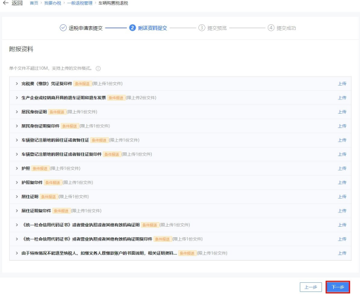Image resolution: width=360 pixels, height=294 pixels.
Task: Upload file for 车辆登记注册地的居住证或者暂住证 row
Action: [x=342, y=140]
